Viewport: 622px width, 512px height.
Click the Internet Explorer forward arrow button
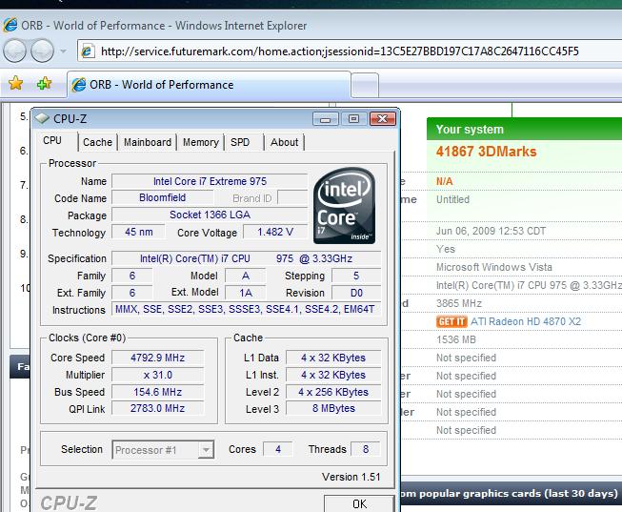(x=42, y=51)
